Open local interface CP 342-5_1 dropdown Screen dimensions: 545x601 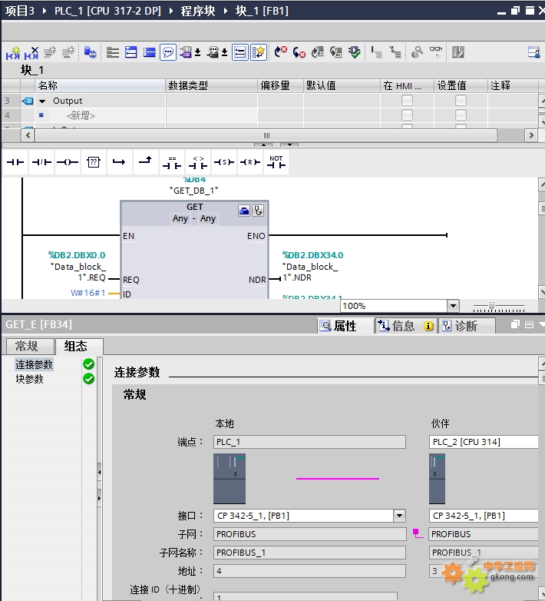click(x=400, y=516)
